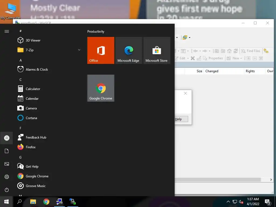Jump to the letter G section header
This screenshot has width=276, height=207.
20,157
